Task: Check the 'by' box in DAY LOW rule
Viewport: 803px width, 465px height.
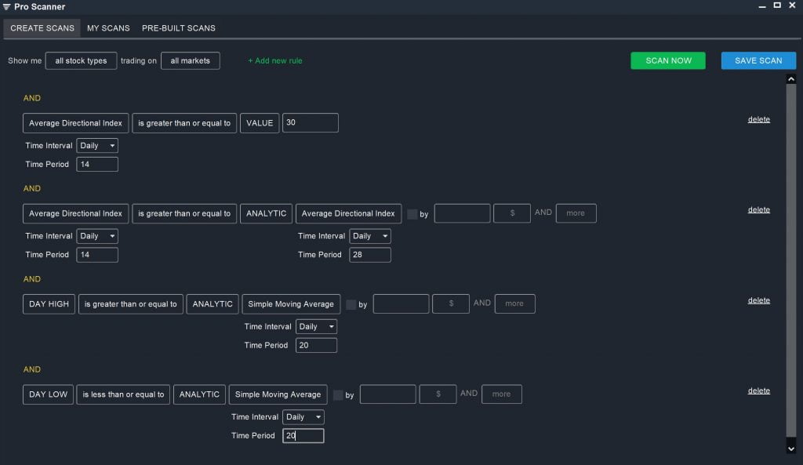Action: tap(337, 395)
